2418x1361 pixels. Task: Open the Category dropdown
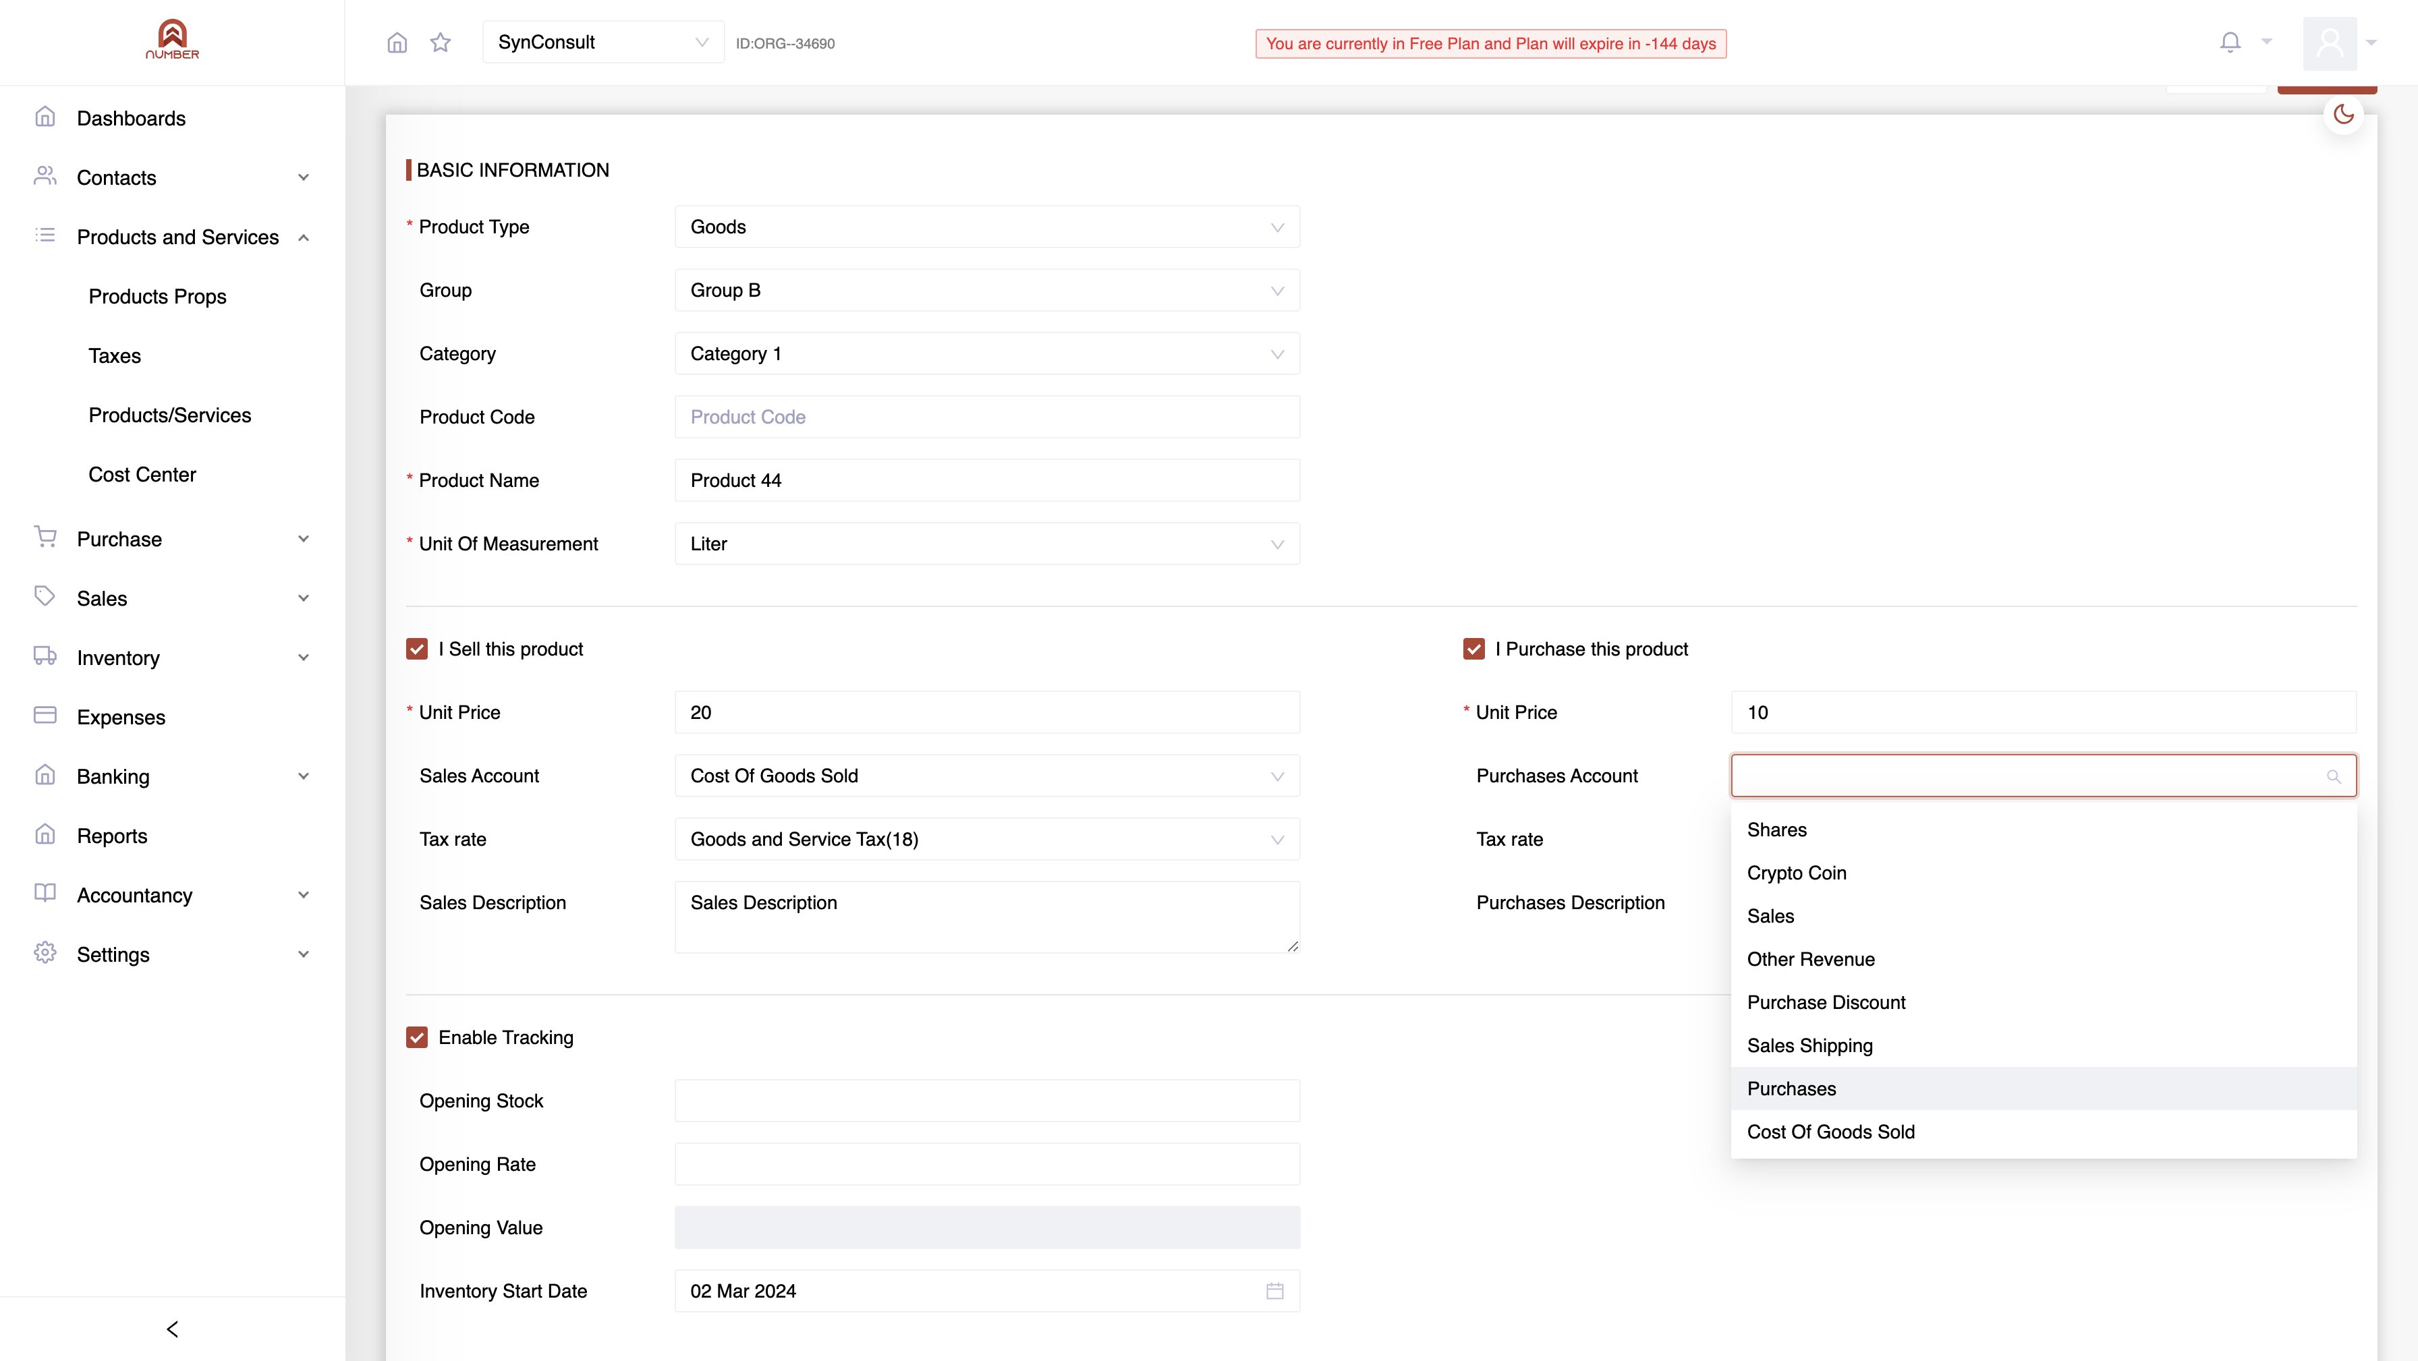pyautogui.click(x=986, y=354)
